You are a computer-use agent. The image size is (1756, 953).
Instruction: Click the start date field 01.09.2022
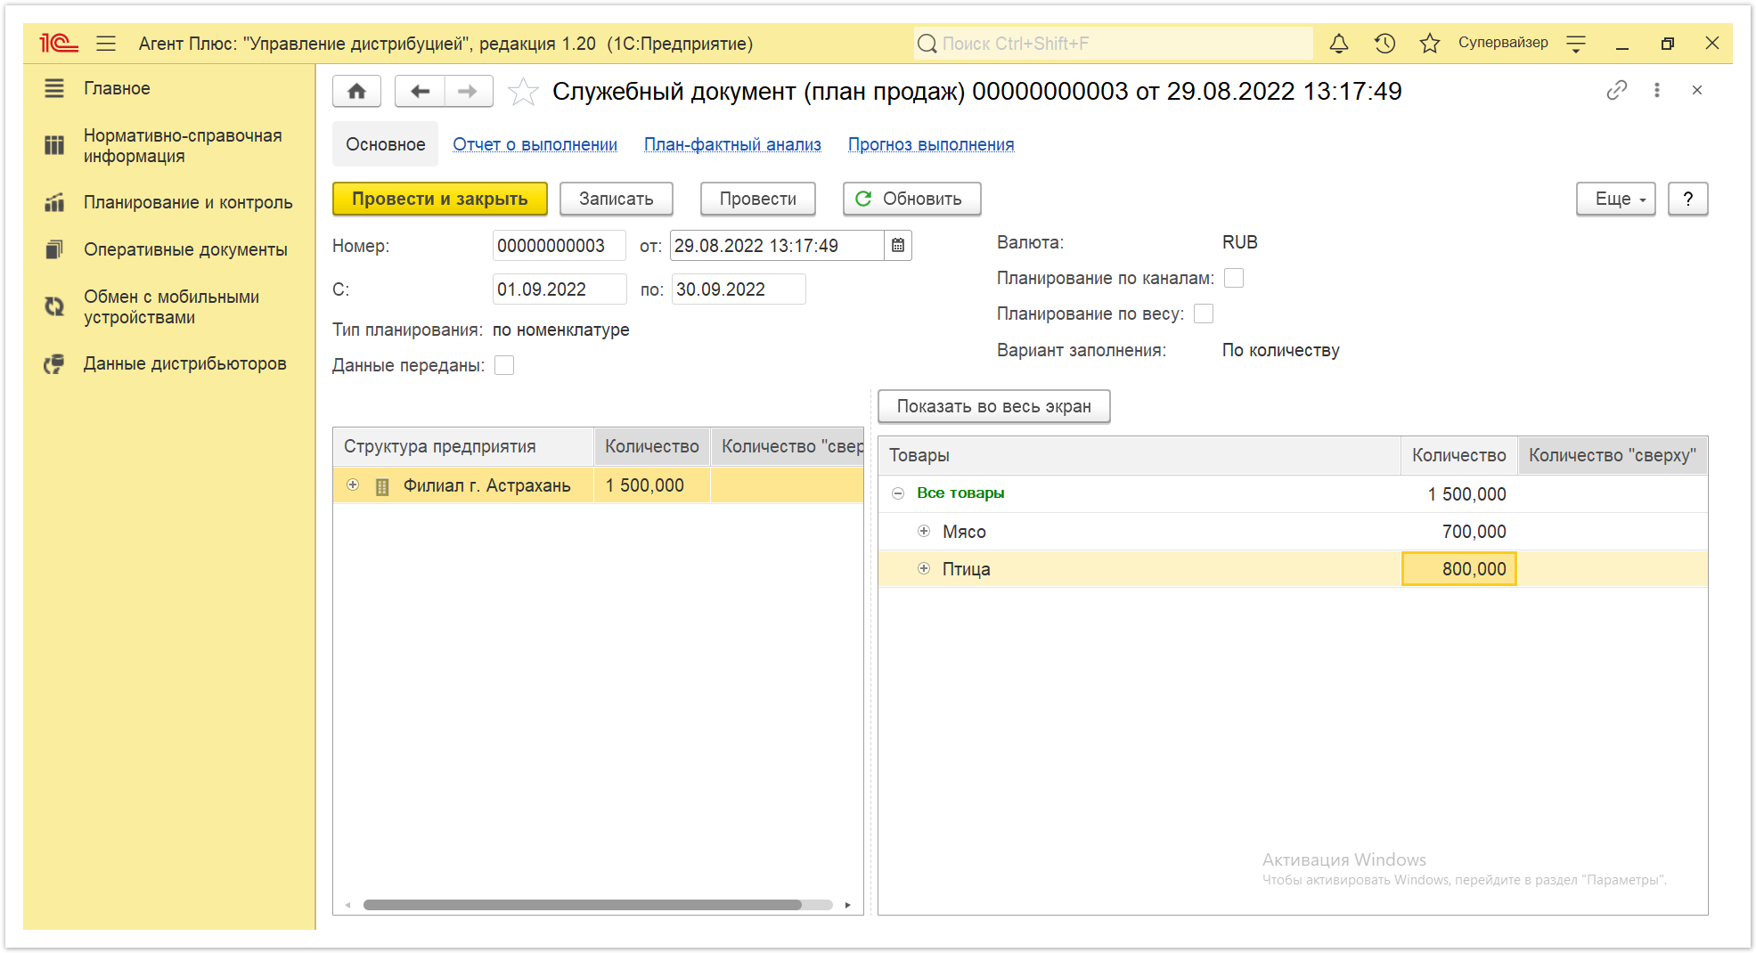[559, 289]
